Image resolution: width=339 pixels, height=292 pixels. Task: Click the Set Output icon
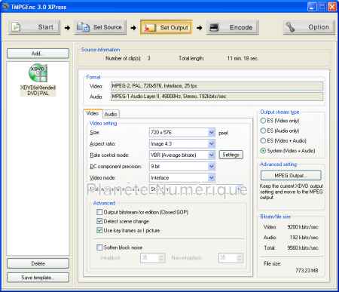coord(150,28)
